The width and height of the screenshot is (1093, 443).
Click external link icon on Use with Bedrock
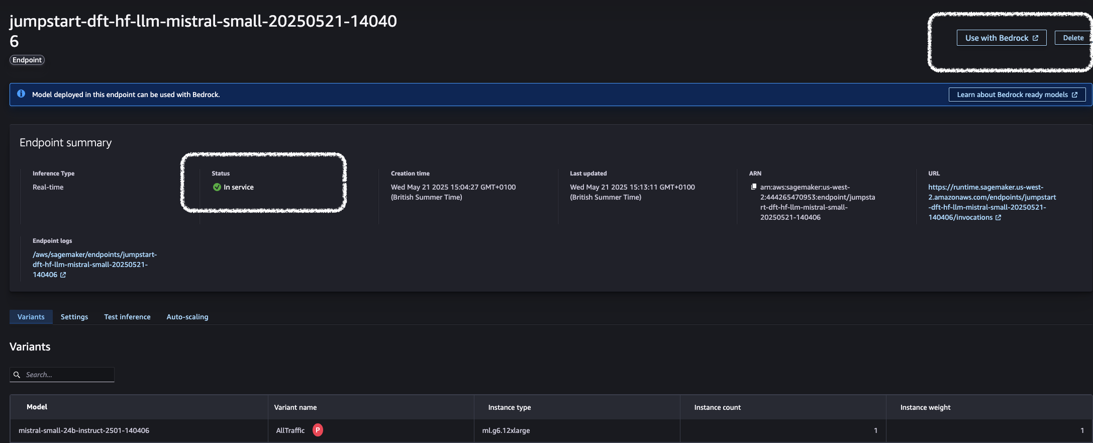[x=1035, y=38]
